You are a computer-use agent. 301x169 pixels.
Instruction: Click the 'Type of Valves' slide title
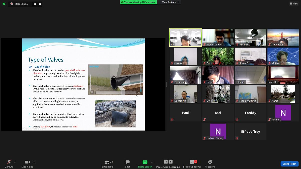(x=46, y=60)
